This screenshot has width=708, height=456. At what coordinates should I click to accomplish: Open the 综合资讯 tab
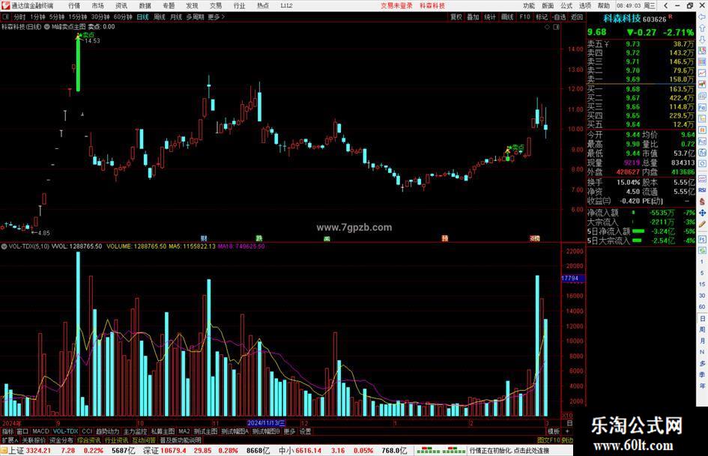tap(89, 440)
